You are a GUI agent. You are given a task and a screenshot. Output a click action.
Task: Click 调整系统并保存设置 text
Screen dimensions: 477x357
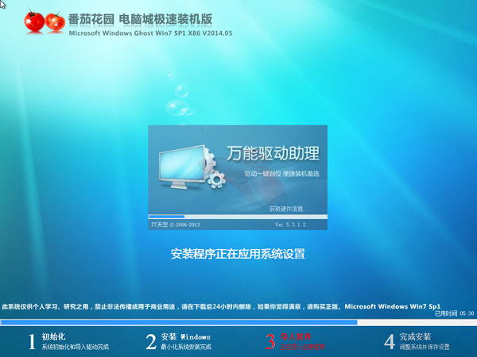pyautogui.click(x=425, y=347)
